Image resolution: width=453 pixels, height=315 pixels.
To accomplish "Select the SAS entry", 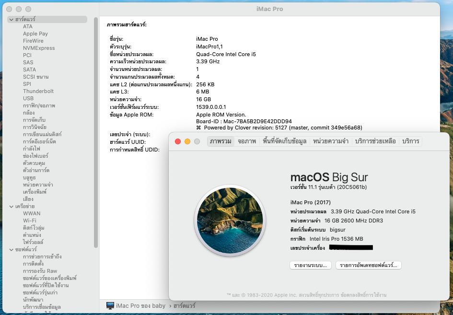I will pos(28,62).
